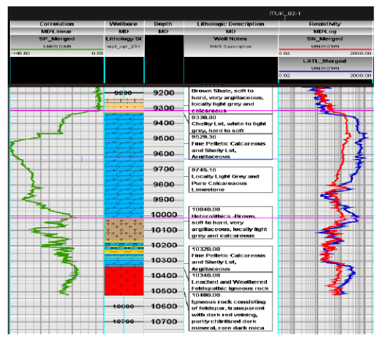Select the Igneous rock note at 10480.00
The image size is (392, 344).
point(230,312)
